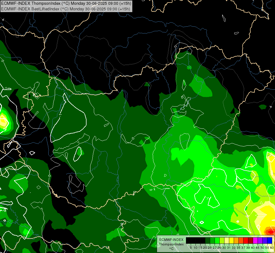Viewport: 275px width, 253px height.
Task: Click the legend tick value '30'
Action: (224, 248)
